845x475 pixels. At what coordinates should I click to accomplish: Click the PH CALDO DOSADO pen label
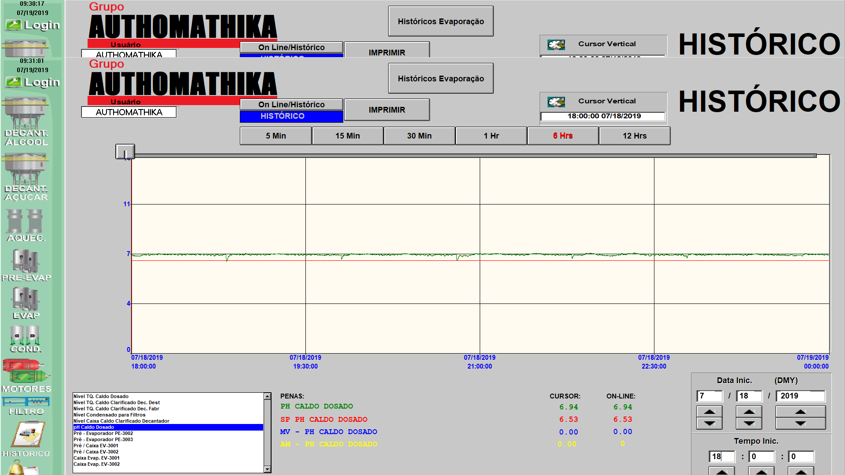click(x=317, y=406)
